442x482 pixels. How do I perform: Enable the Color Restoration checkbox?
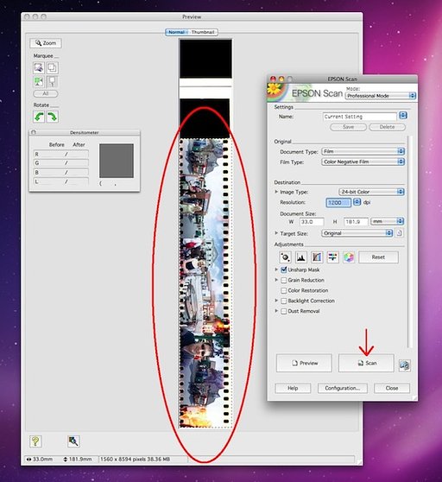284,290
